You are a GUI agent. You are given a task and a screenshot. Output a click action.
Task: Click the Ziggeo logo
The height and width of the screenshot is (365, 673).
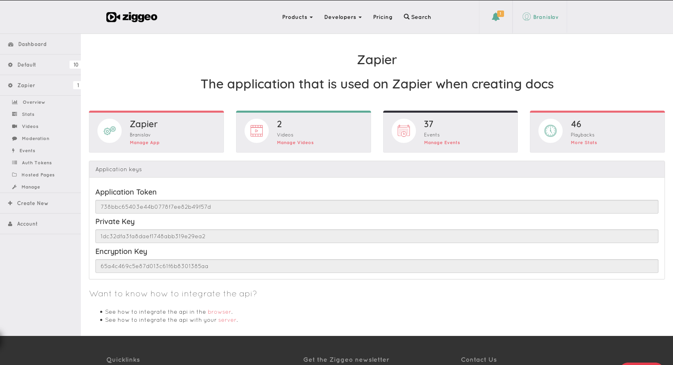tap(132, 17)
